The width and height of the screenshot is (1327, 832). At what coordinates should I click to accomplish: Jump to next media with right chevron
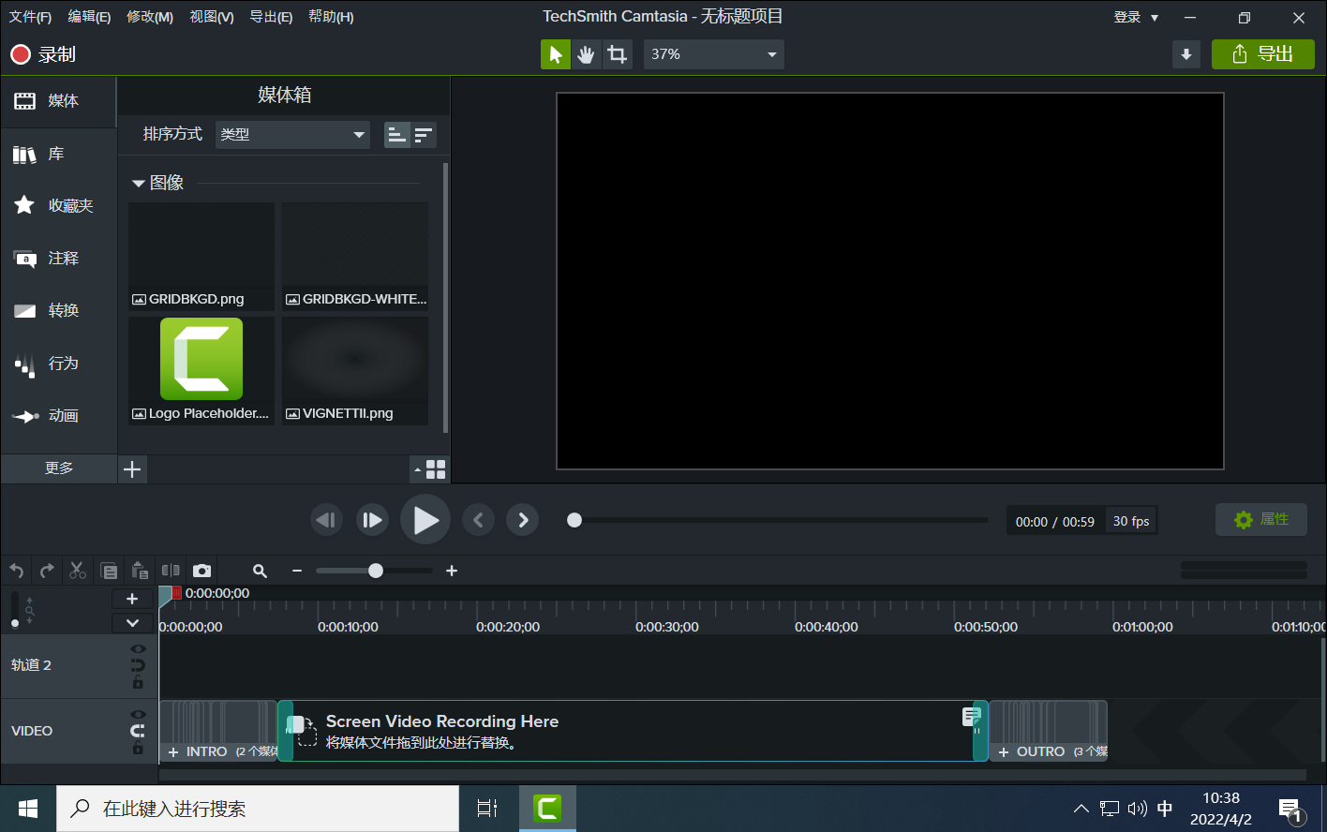[523, 520]
